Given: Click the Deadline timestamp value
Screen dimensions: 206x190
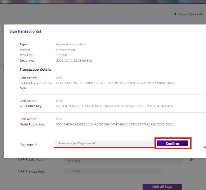Looking at the screenshot, I should point(74,61).
